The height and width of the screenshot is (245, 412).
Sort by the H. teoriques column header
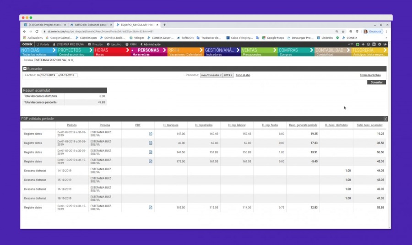point(171,125)
